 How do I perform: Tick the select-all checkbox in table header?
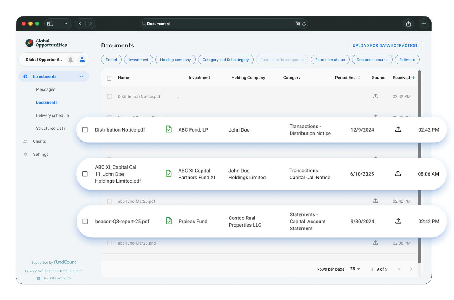[x=109, y=78]
